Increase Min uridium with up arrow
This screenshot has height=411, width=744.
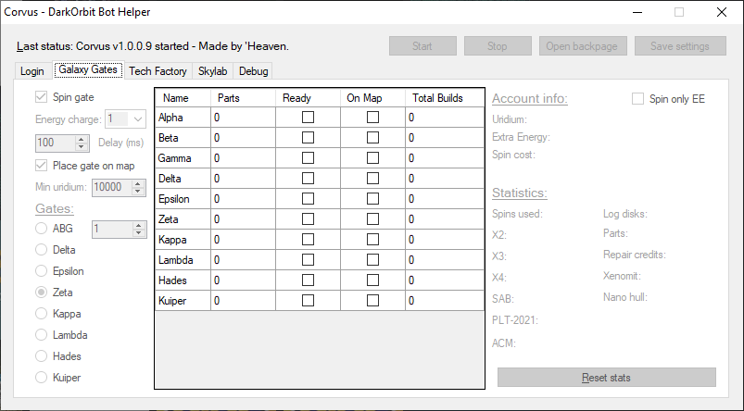pyautogui.click(x=138, y=183)
